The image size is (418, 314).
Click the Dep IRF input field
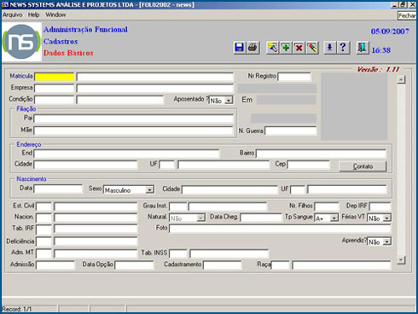(380, 206)
